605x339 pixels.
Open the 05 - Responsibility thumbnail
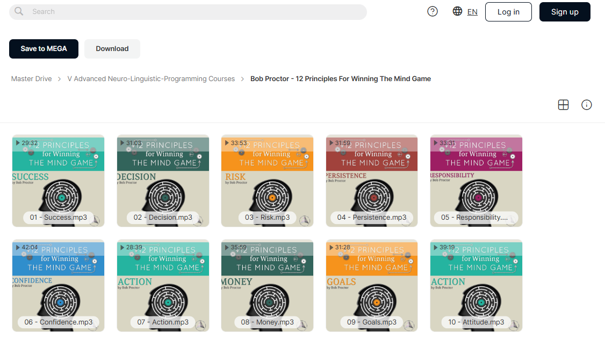click(476, 181)
